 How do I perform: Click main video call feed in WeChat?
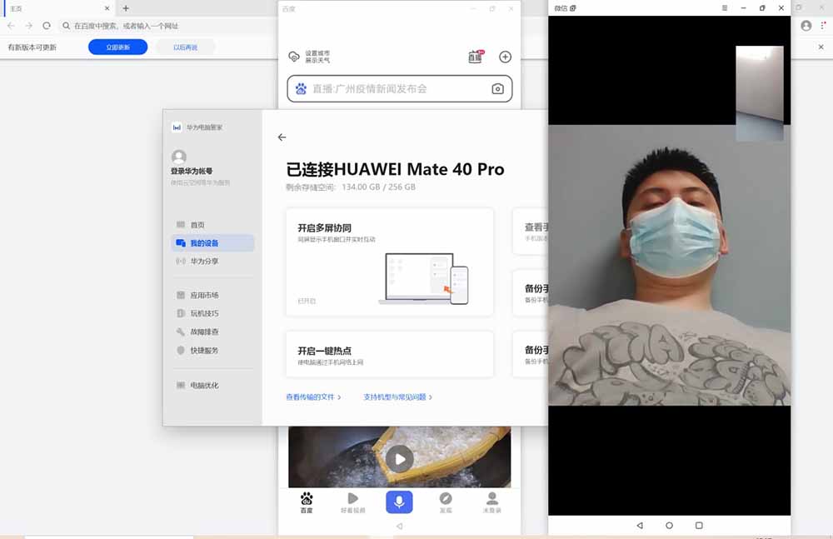click(670, 265)
